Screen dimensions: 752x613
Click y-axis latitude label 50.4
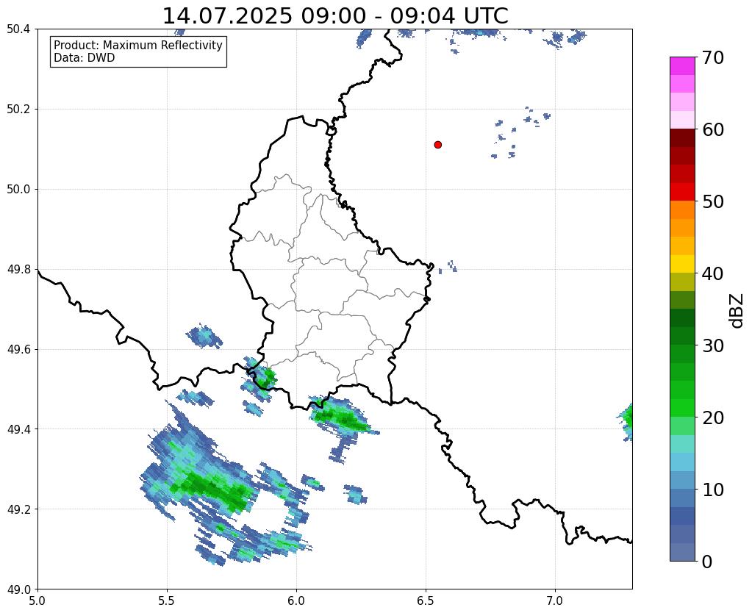[x=18, y=29]
